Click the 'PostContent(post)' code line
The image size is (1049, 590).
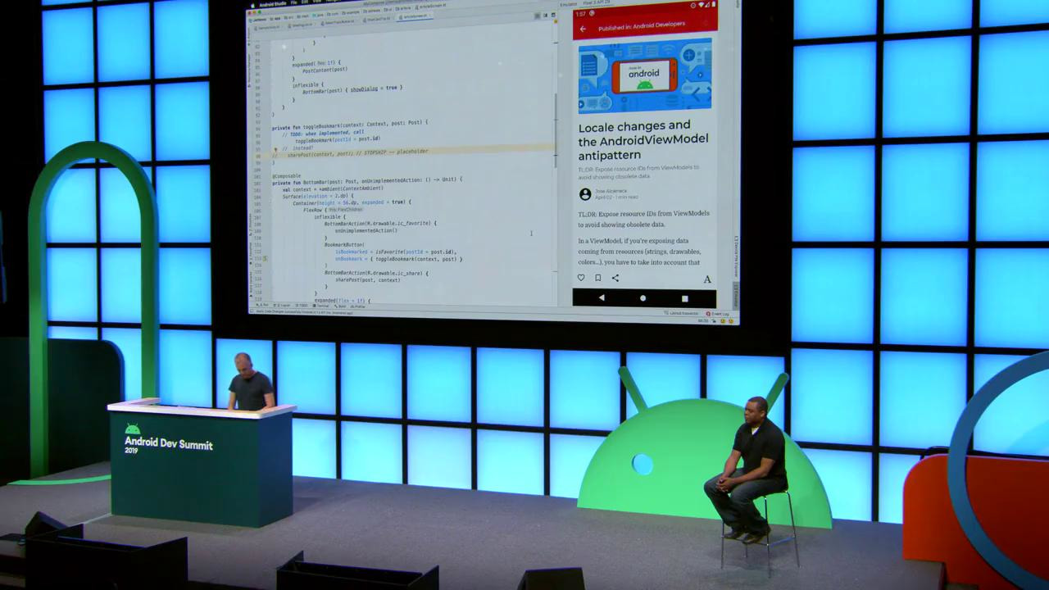(325, 70)
